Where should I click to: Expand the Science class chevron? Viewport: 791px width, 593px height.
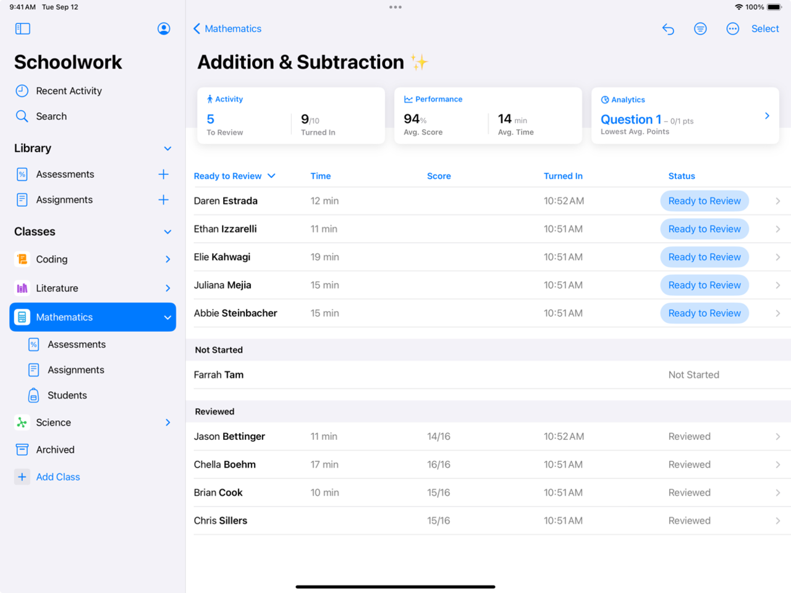tap(168, 423)
